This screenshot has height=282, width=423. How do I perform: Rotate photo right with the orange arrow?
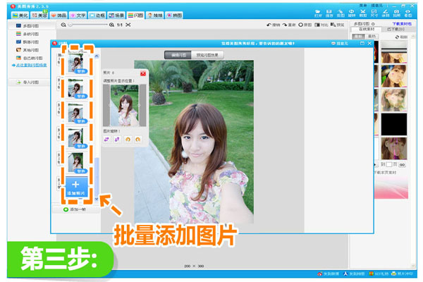tap(138, 140)
